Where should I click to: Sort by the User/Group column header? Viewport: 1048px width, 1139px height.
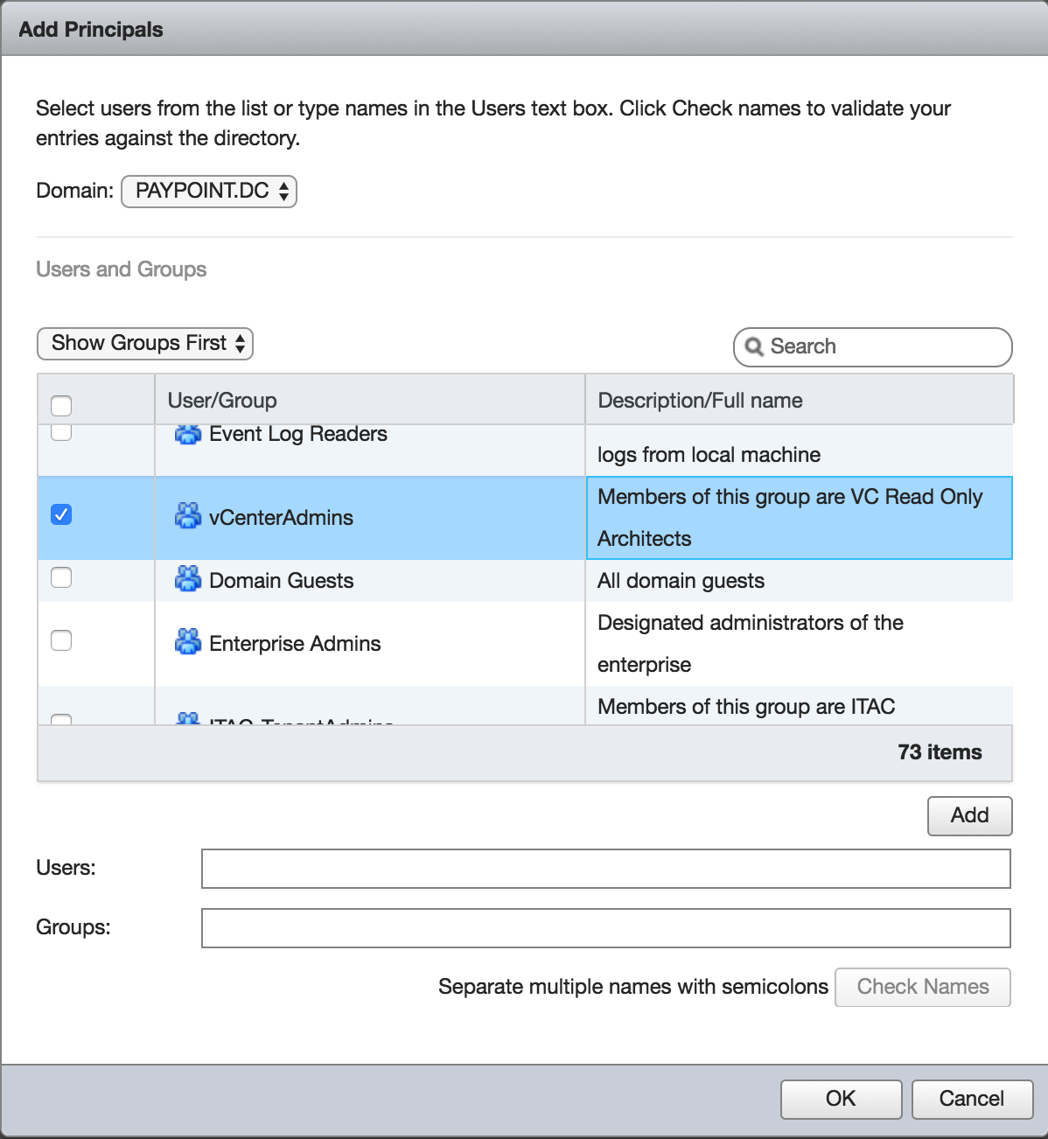pos(222,401)
